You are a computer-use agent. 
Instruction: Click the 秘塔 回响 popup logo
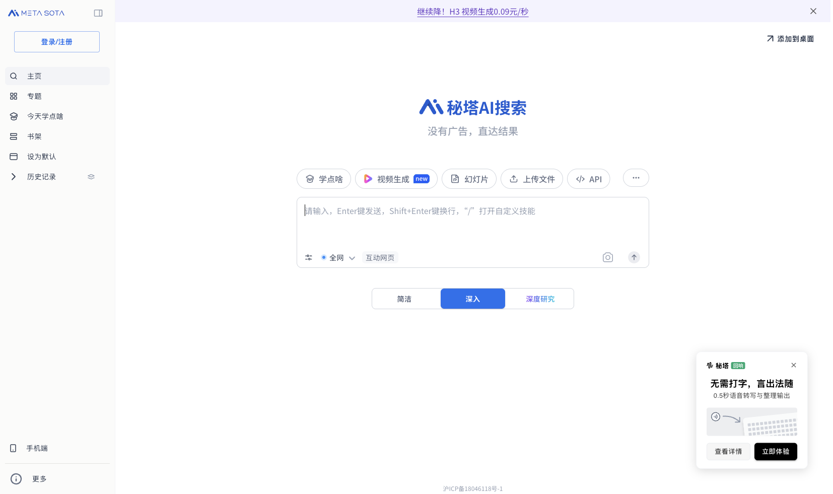tap(726, 366)
